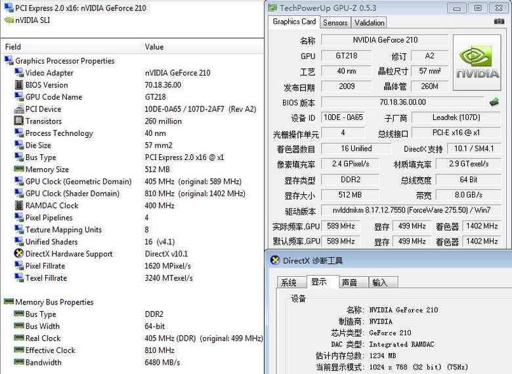
Task: Click the bus interface field PCI-E x16 @ x1
Action: 456,133
